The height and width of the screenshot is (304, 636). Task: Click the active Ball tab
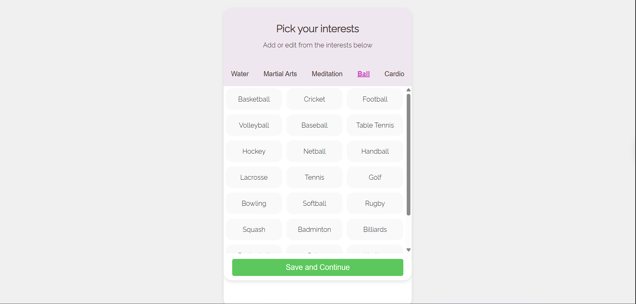[x=364, y=74]
